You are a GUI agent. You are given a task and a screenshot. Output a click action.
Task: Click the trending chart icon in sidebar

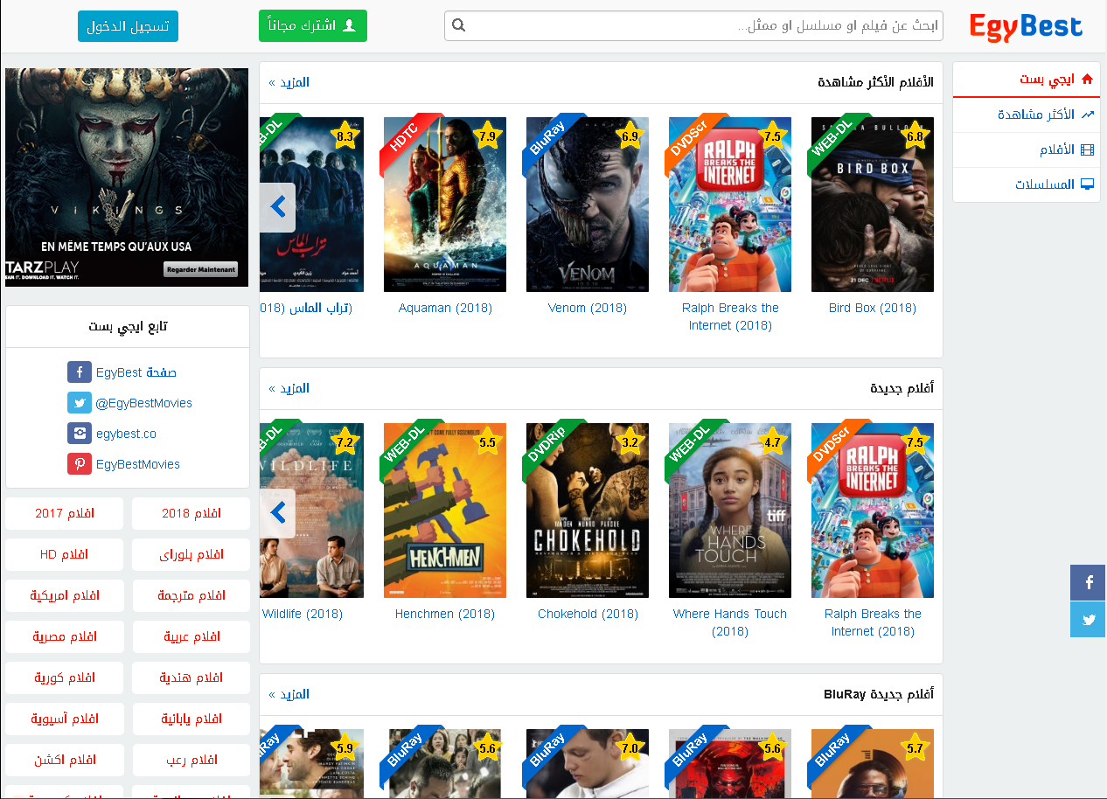pyautogui.click(x=1088, y=115)
